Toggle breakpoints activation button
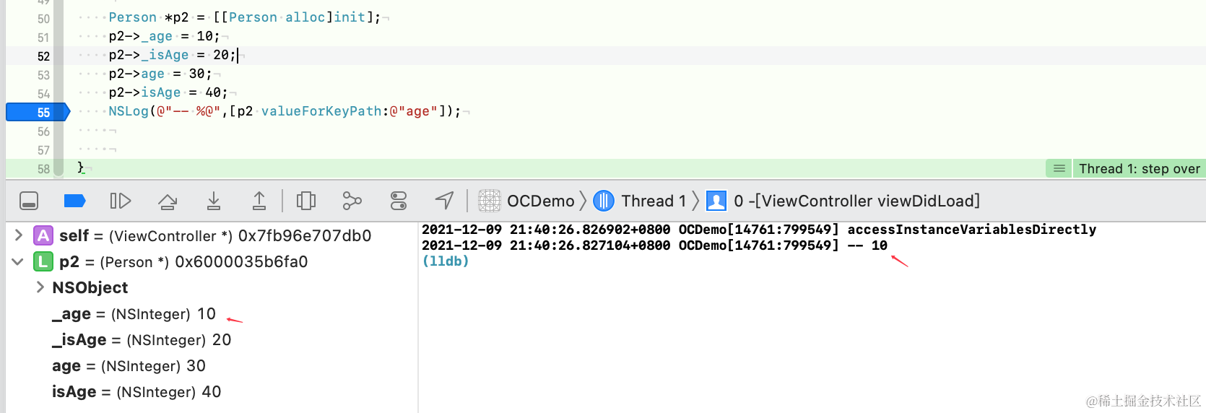The height and width of the screenshot is (413, 1206). (75, 201)
